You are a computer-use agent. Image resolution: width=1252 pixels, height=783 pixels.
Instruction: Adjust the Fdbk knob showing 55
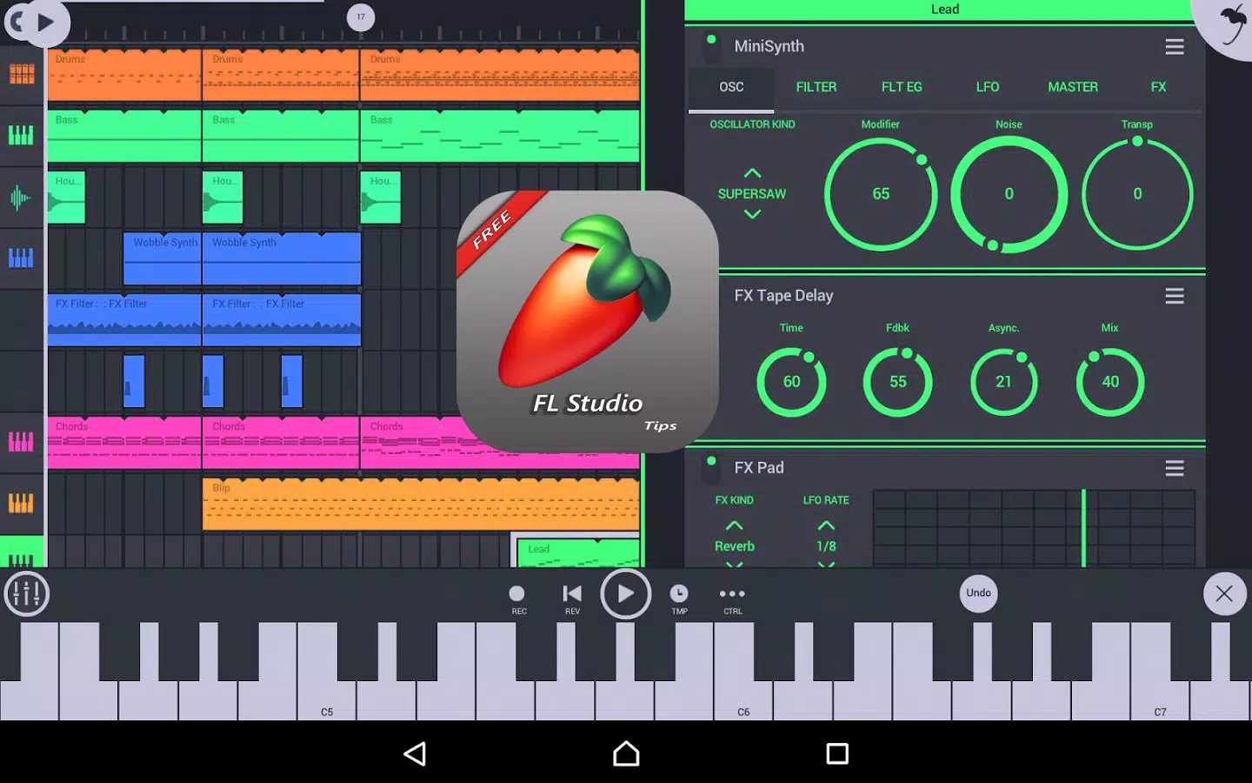(898, 382)
